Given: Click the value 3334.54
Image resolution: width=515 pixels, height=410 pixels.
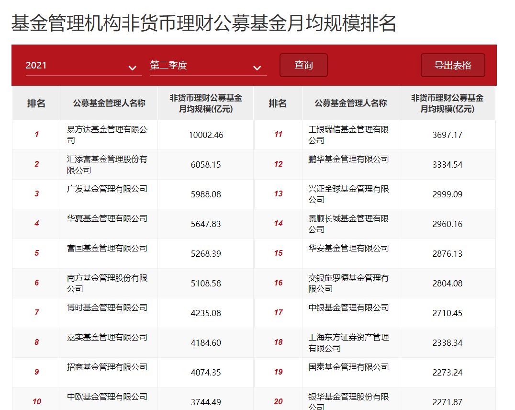Looking at the screenshot, I should [x=448, y=165].
